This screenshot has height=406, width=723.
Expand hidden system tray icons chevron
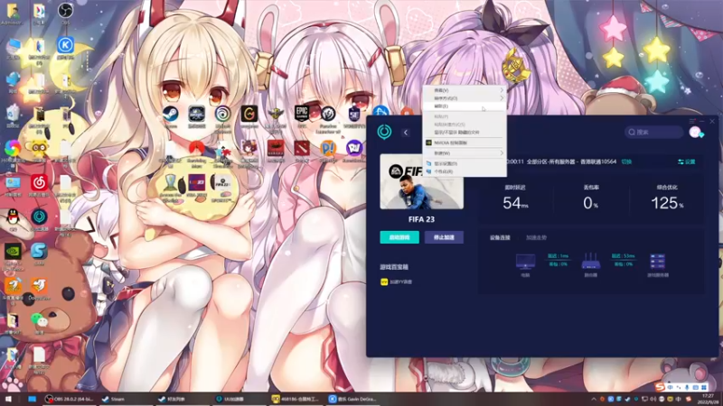pos(594,399)
